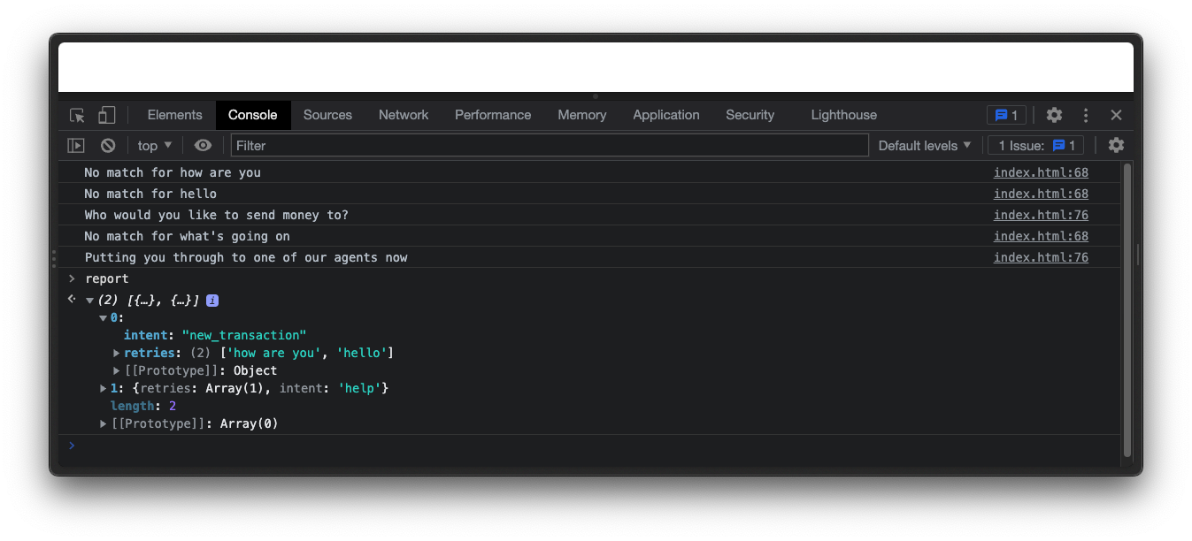Click the log "No match for what's going on"
This screenshot has height=541, width=1192.
point(187,236)
